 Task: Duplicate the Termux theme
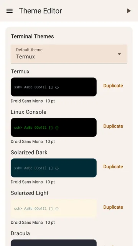pos(113,86)
